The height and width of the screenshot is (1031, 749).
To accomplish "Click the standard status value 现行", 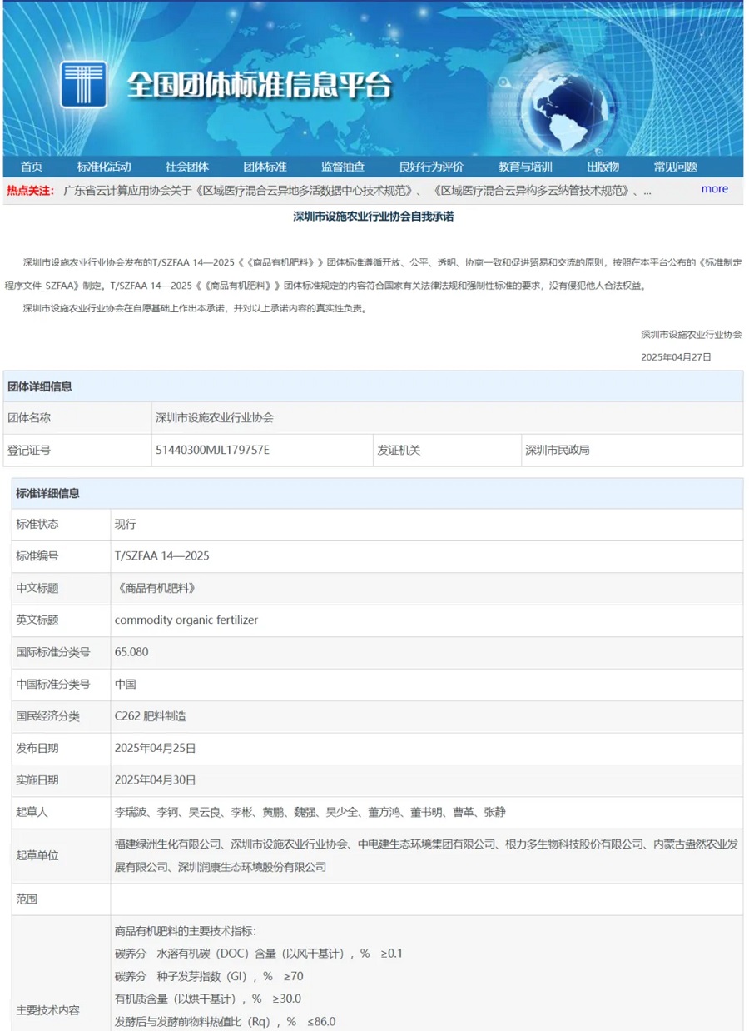I will coord(125,525).
